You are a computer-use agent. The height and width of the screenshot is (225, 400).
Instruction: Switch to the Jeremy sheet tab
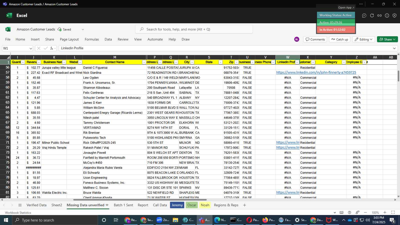[x=177, y=205]
